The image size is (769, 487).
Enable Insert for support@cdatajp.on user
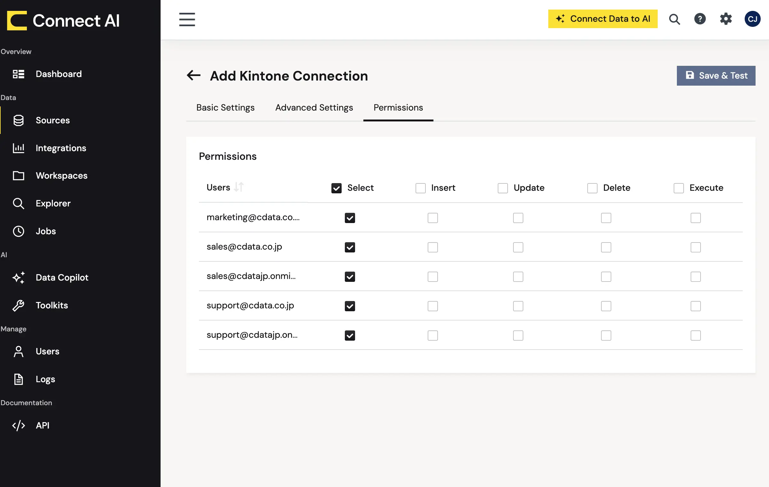433,336
